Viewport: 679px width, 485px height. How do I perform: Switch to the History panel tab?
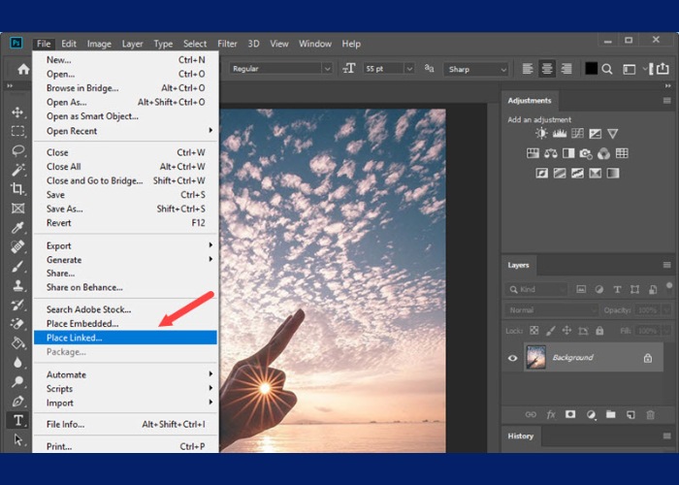click(x=521, y=436)
